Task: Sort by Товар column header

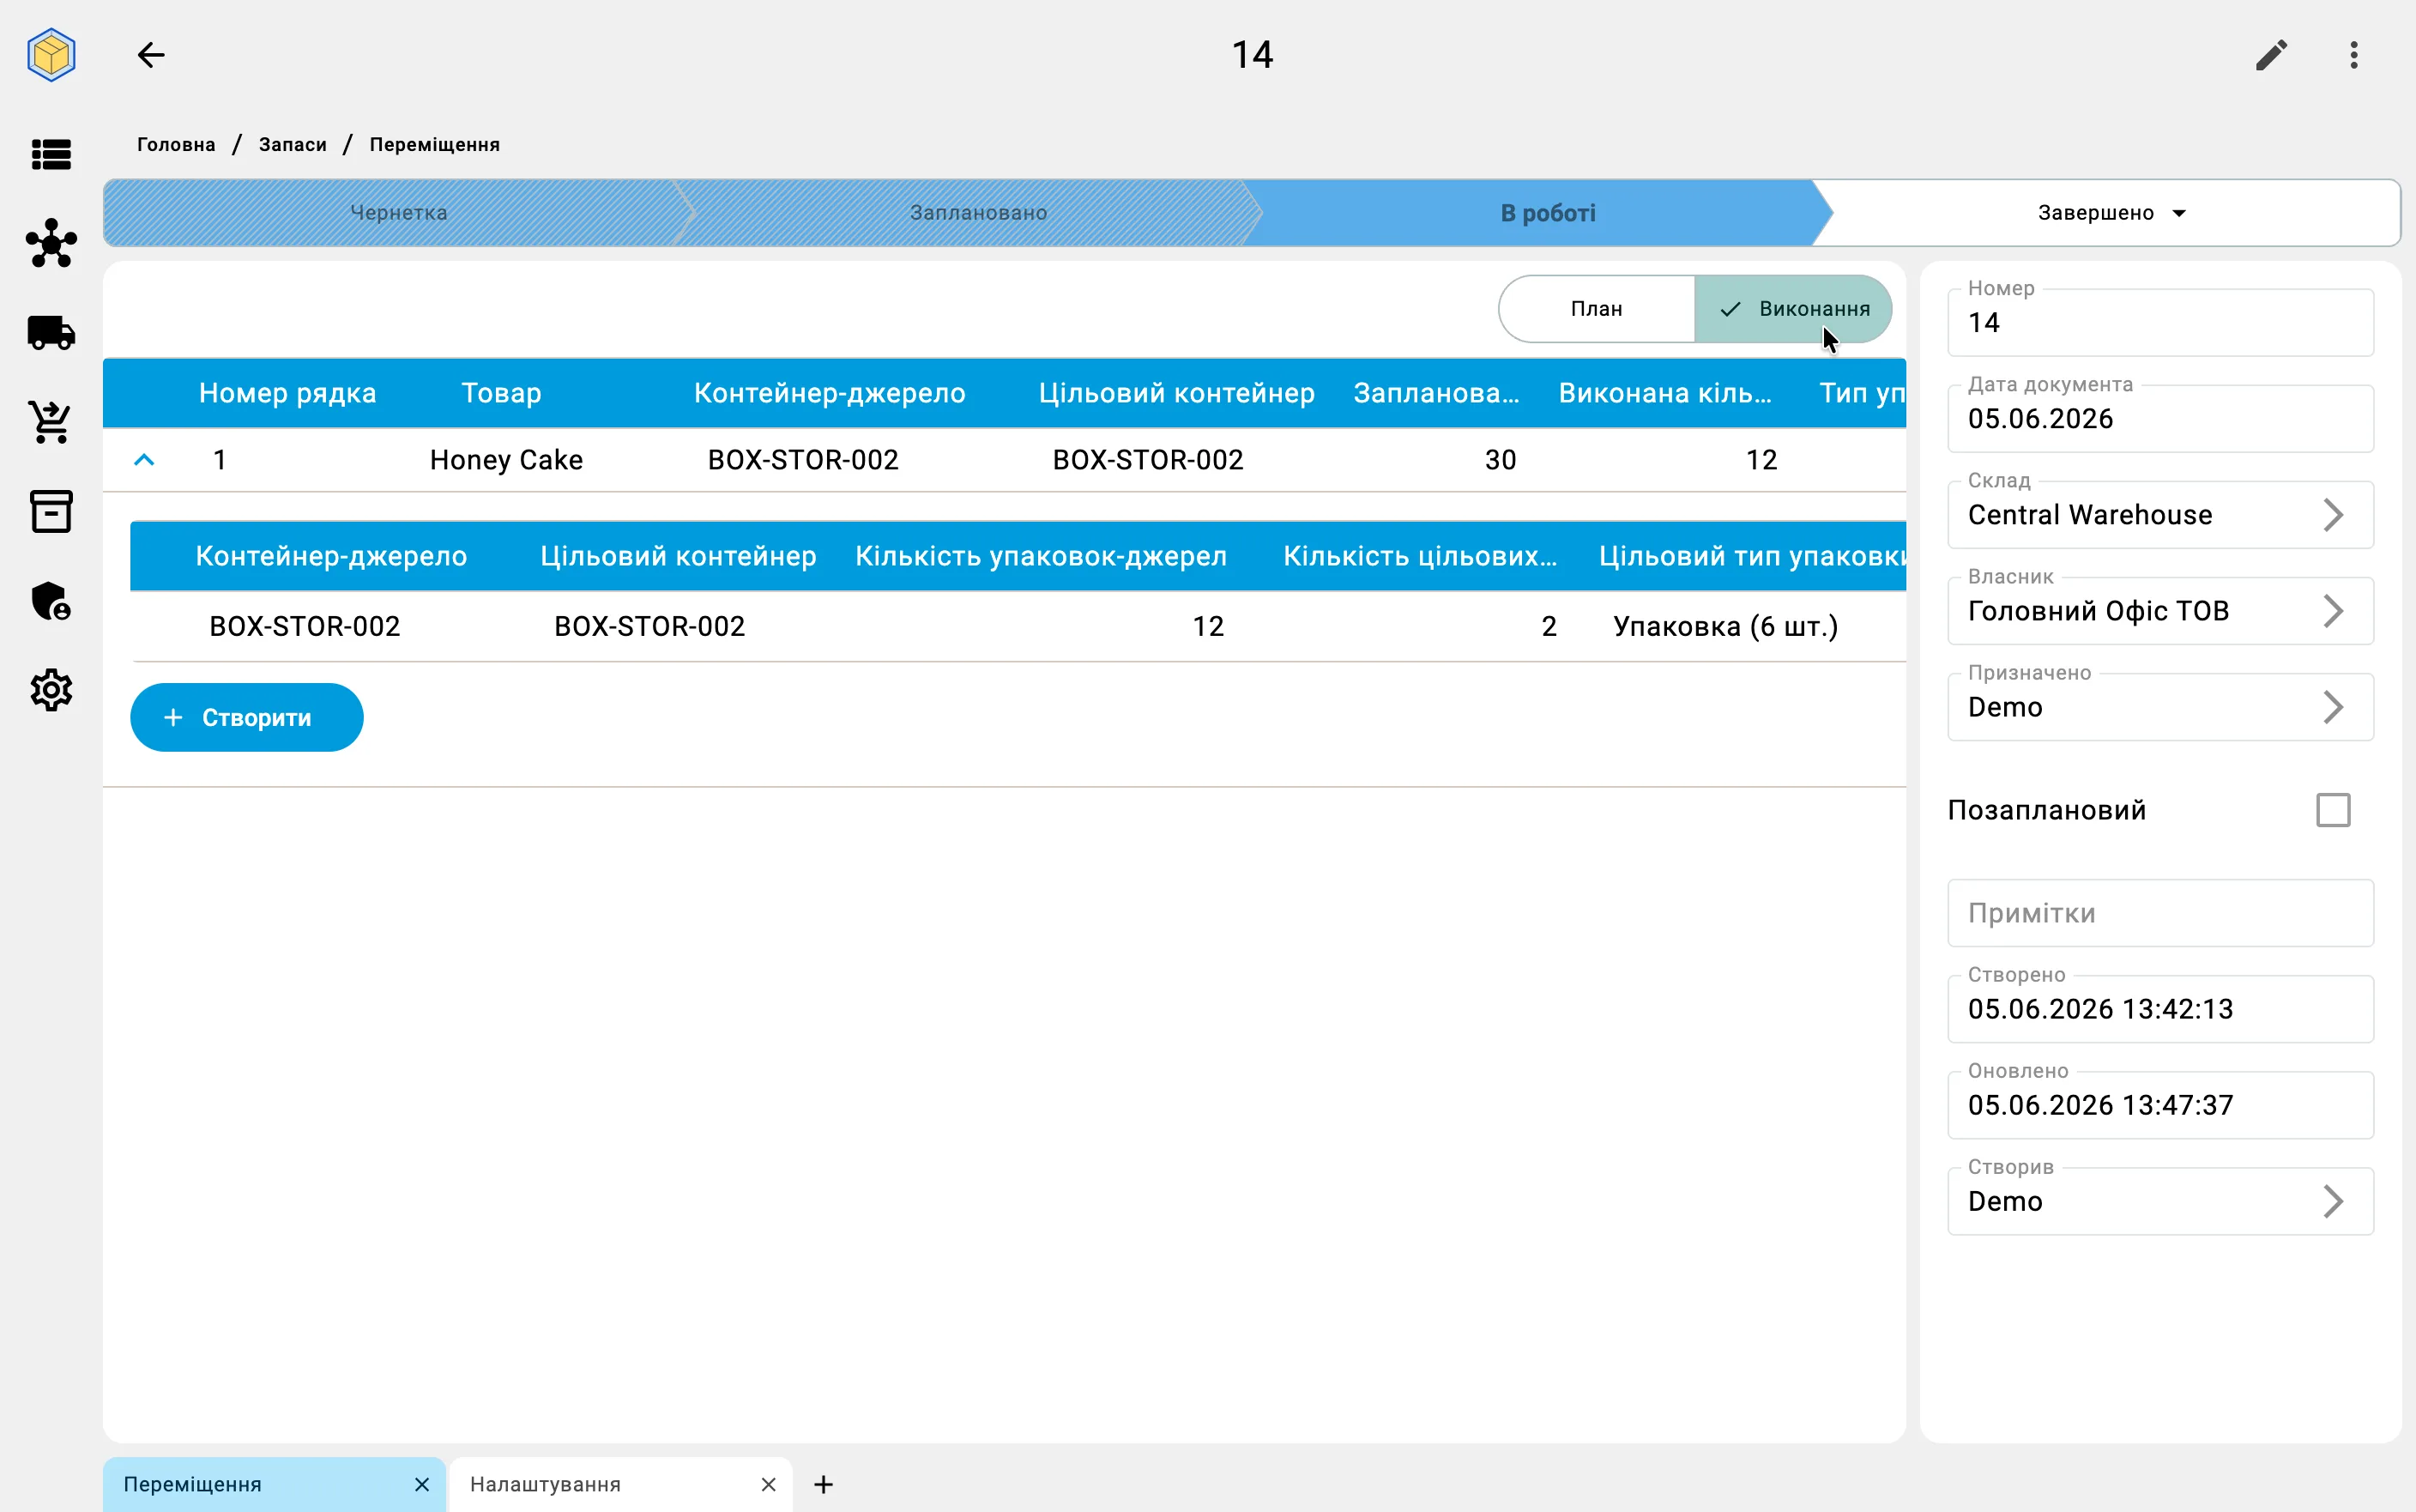Action: pos(502,393)
